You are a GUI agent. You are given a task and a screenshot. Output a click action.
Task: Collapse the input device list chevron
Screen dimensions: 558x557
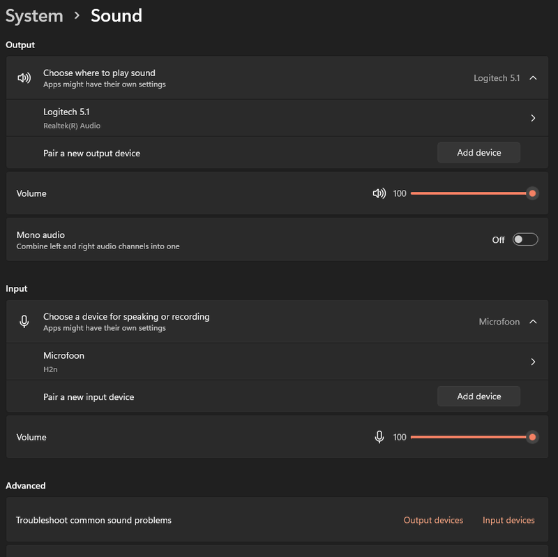[533, 322]
